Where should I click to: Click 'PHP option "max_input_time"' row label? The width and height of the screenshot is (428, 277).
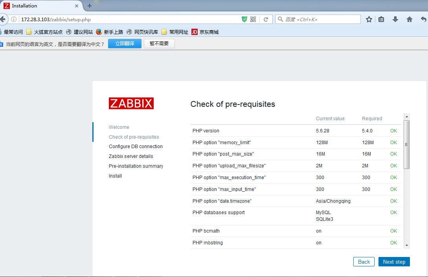(x=224, y=189)
